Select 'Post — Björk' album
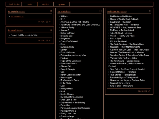 [116, 38]
